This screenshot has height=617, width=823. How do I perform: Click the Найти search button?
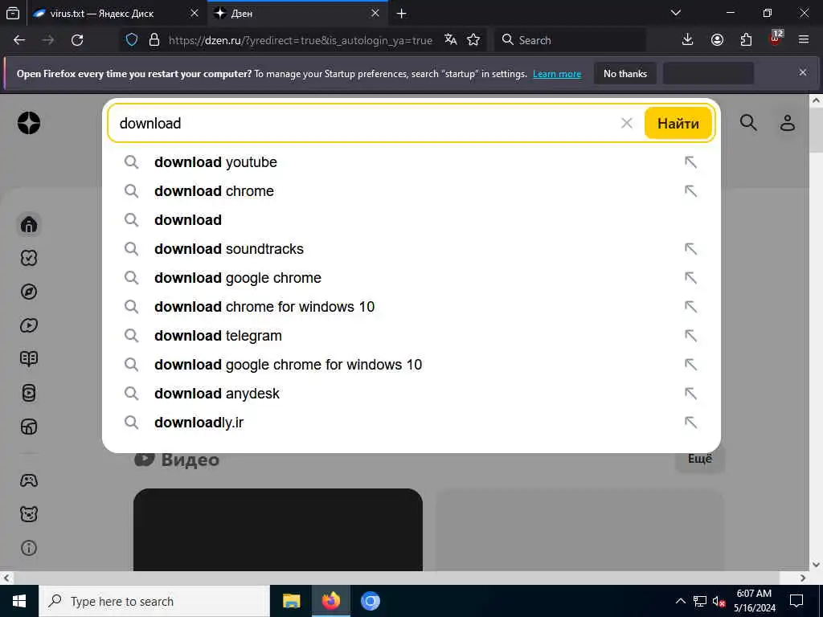[x=678, y=123]
